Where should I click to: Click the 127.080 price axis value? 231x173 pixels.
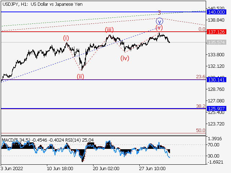point(216,101)
